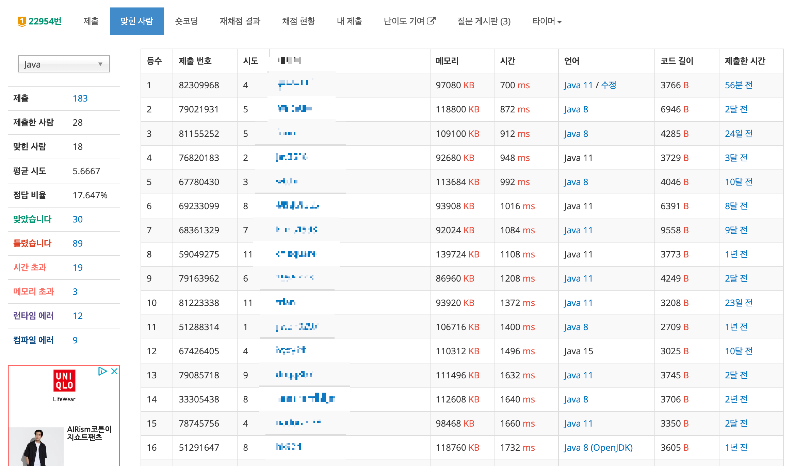Switch to the 제출 tab
795x466 pixels.
pyautogui.click(x=91, y=21)
